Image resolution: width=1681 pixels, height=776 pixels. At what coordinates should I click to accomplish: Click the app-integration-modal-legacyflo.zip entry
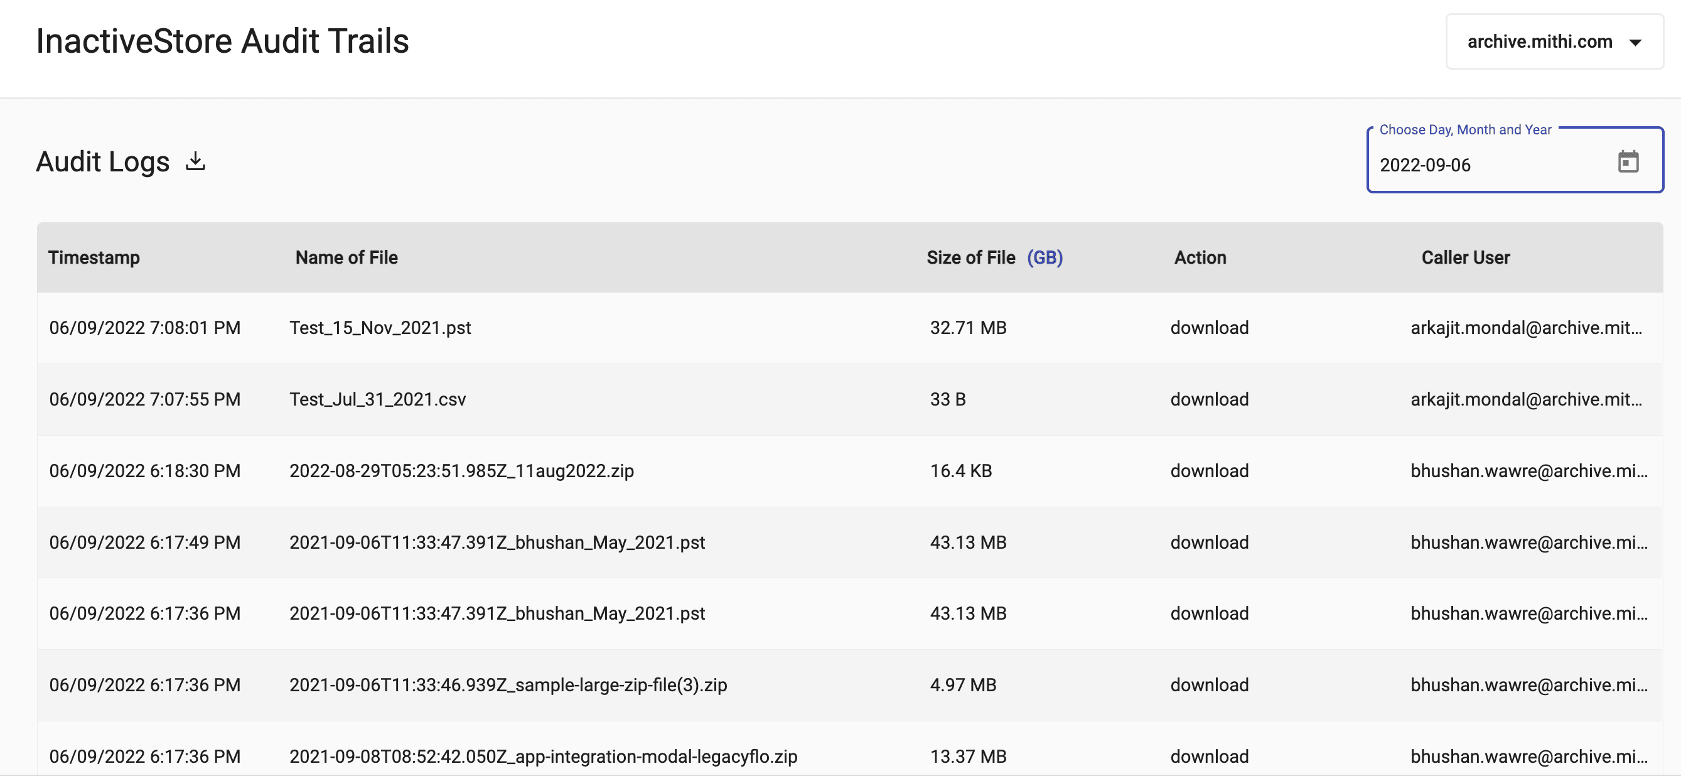(543, 756)
